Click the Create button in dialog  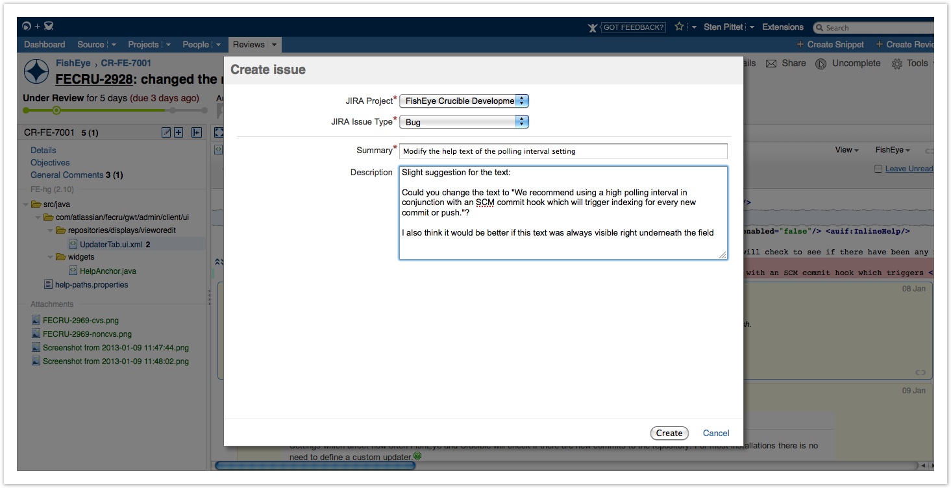(x=669, y=433)
